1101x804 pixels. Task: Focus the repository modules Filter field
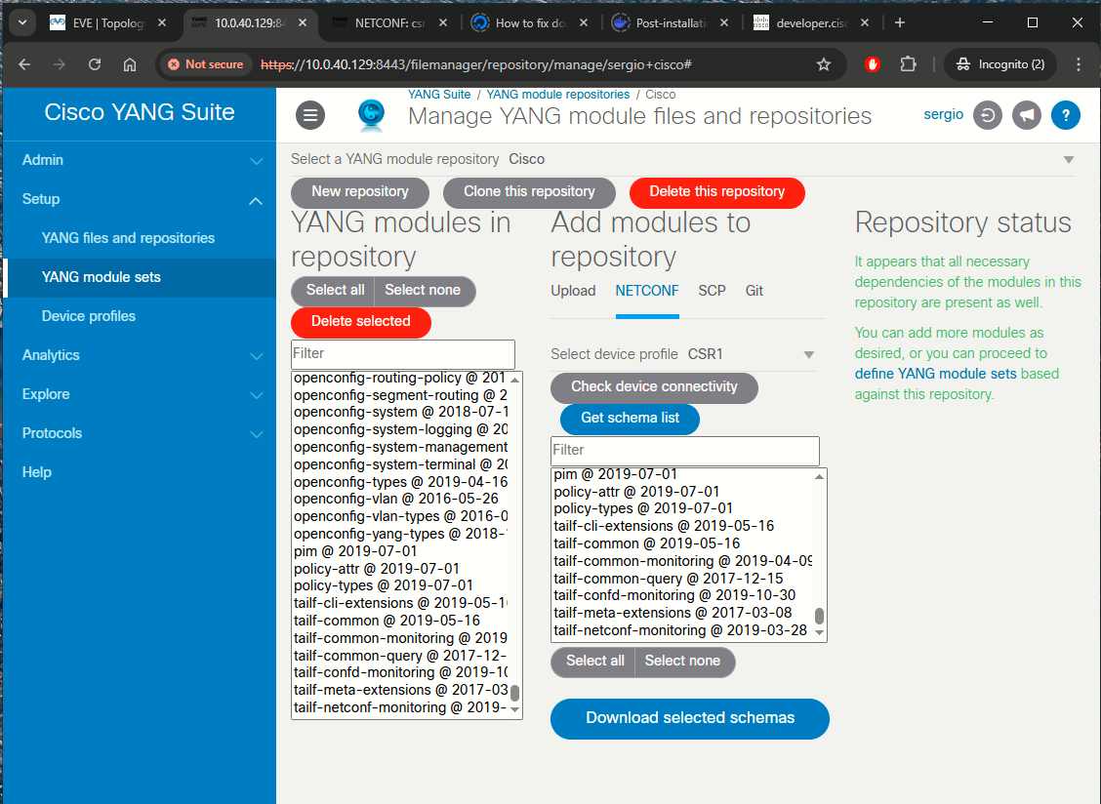pyautogui.click(x=403, y=354)
